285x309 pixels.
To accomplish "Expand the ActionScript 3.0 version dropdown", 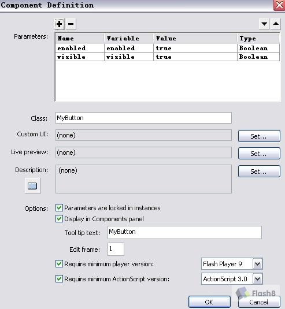I will (x=258, y=279).
